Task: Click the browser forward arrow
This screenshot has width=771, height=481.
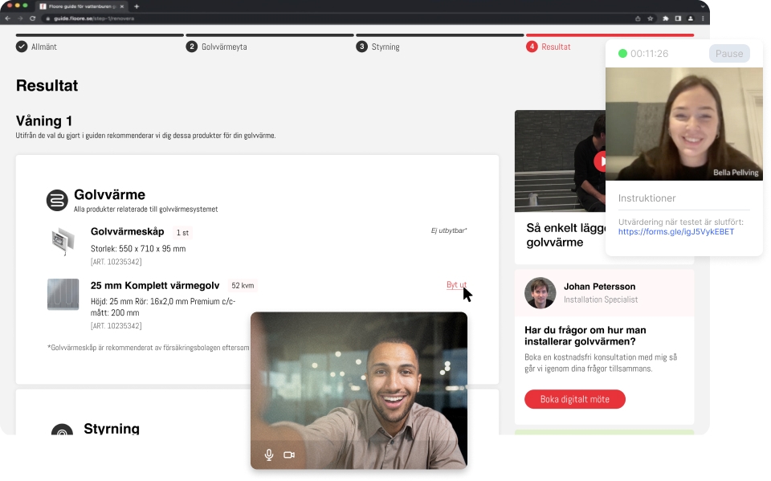Action: (20, 18)
